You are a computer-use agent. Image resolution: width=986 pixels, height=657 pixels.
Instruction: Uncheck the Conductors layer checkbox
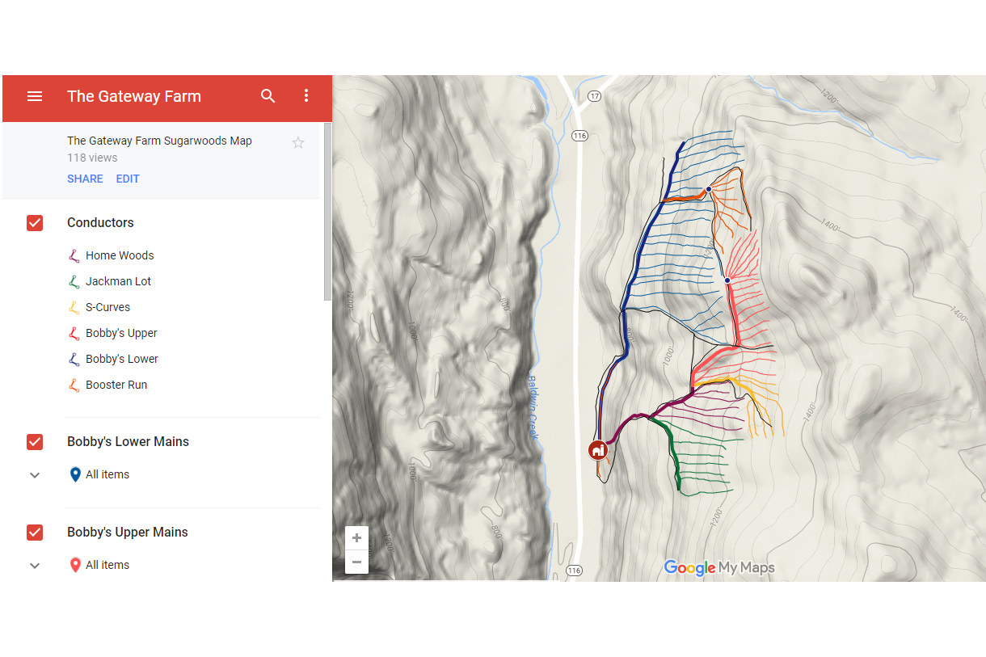click(x=35, y=223)
